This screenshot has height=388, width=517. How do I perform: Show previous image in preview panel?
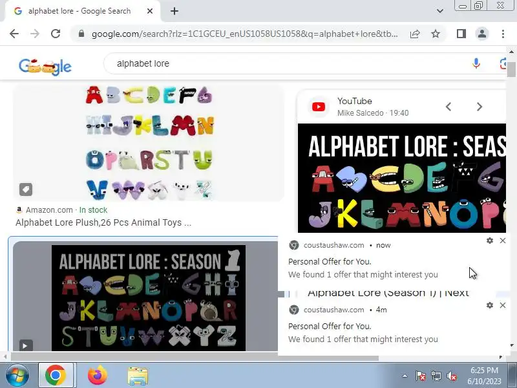(448, 107)
